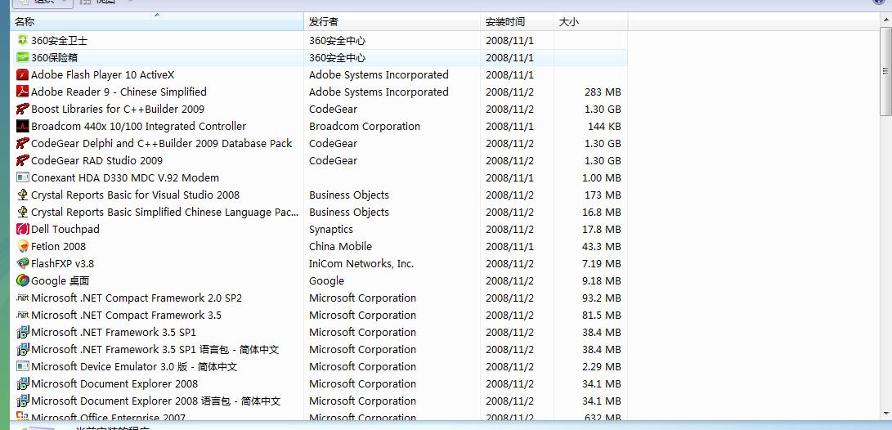Click the Broadcom 440x controller icon

(23, 126)
